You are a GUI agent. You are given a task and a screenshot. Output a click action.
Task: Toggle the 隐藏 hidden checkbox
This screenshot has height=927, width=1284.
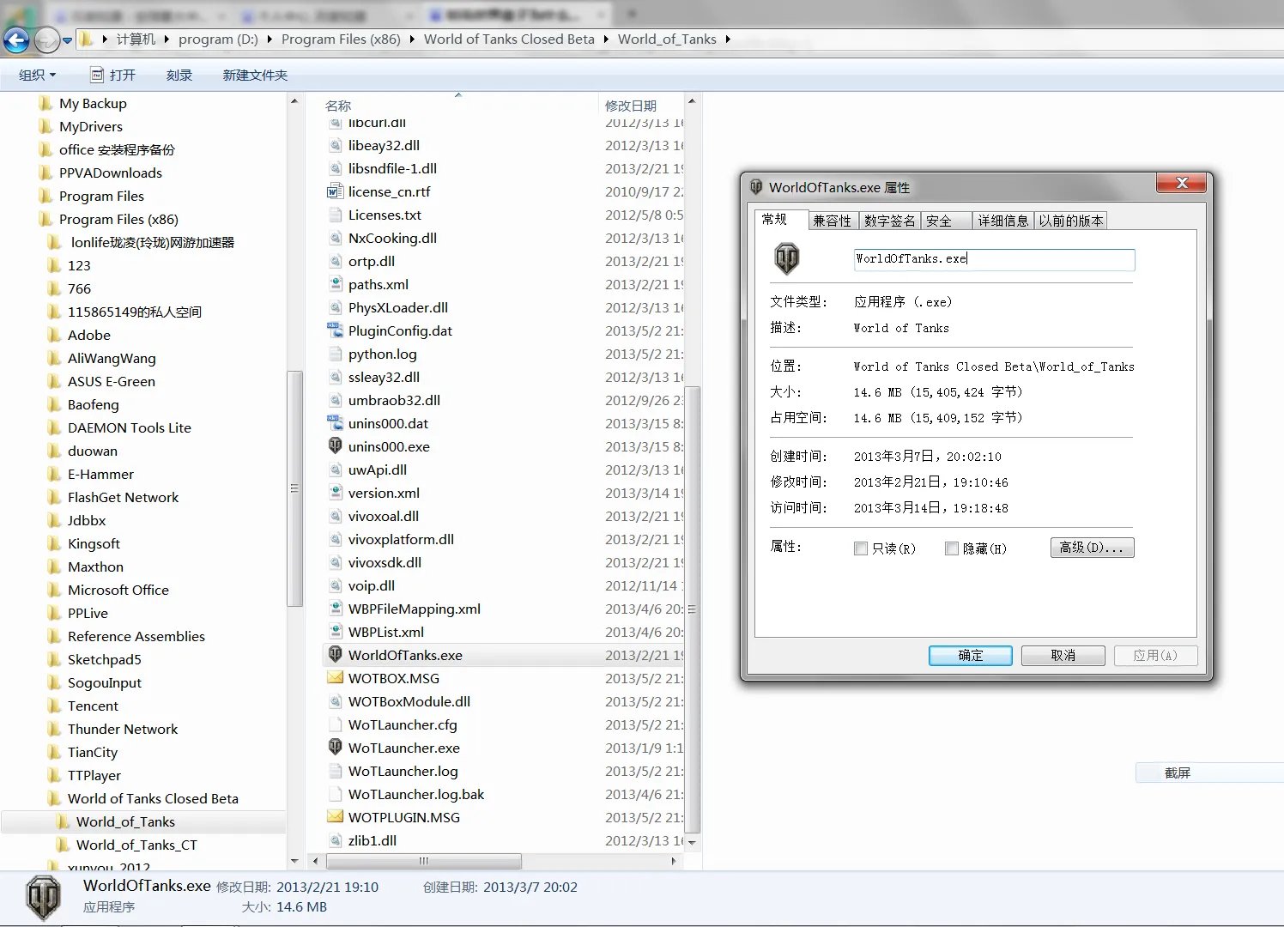951,548
